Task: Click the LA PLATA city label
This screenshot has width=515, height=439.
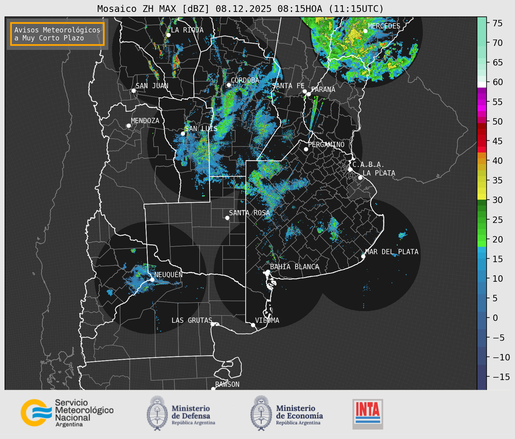Action: (379, 173)
